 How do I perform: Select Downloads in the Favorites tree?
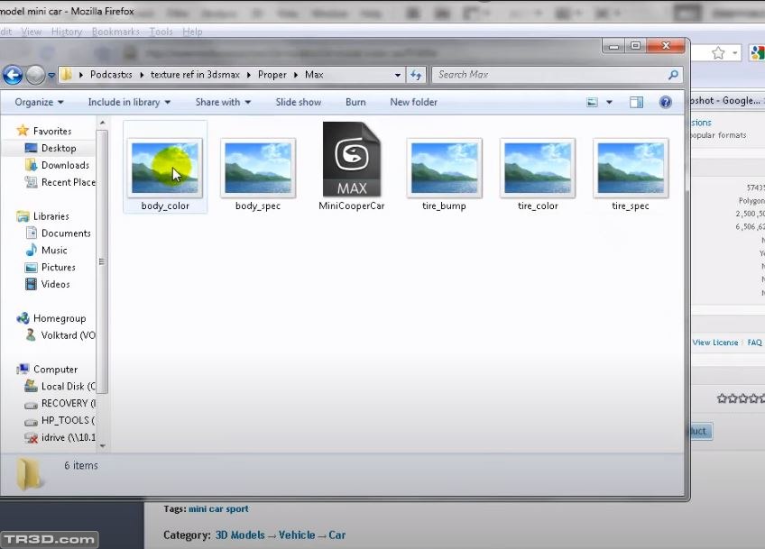[x=65, y=165]
